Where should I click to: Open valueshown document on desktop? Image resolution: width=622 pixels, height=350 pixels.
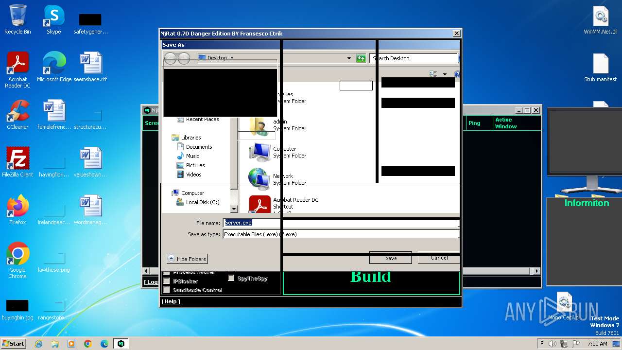90,162
